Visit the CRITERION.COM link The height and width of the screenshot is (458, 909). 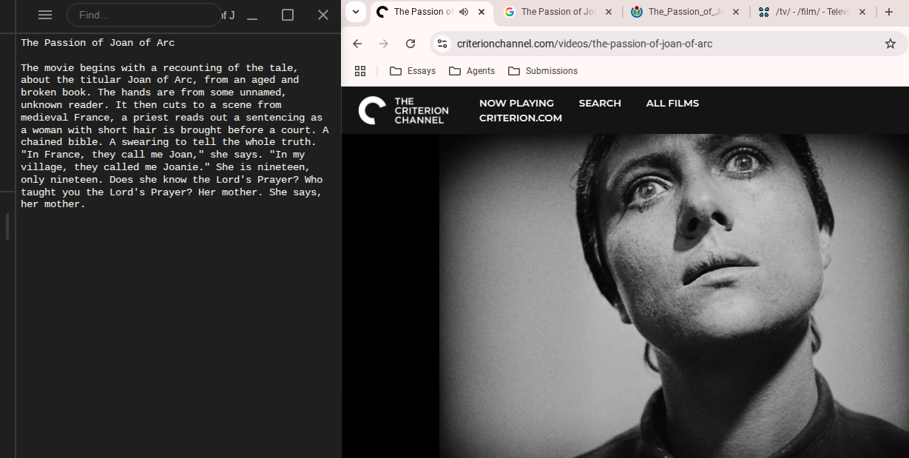(x=521, y=118)
